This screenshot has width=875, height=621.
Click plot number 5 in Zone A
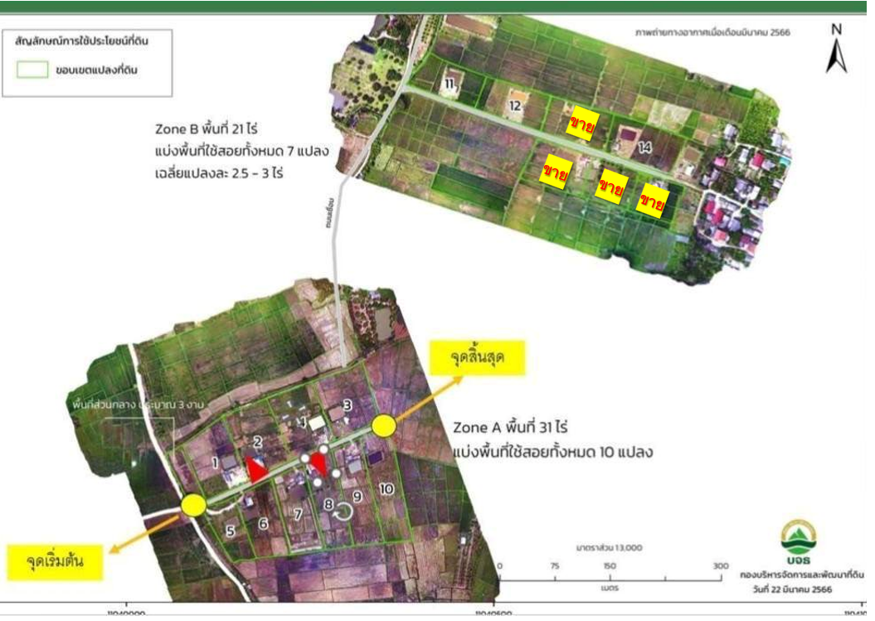pyautogui.click(x=231, y=531)
